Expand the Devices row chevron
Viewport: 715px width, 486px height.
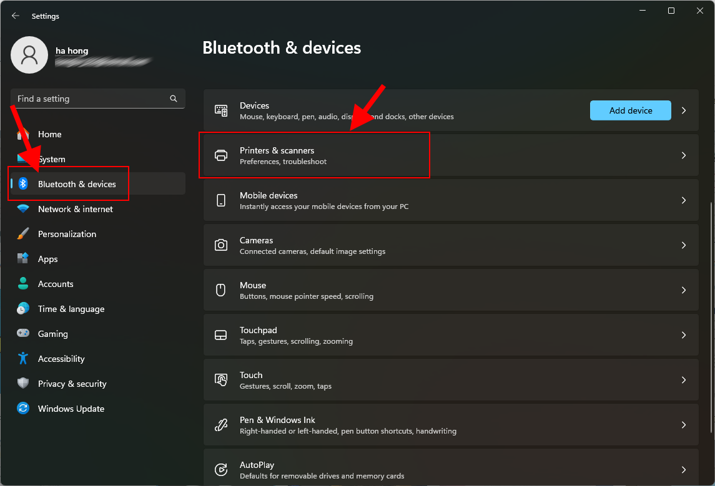(684, 110)
